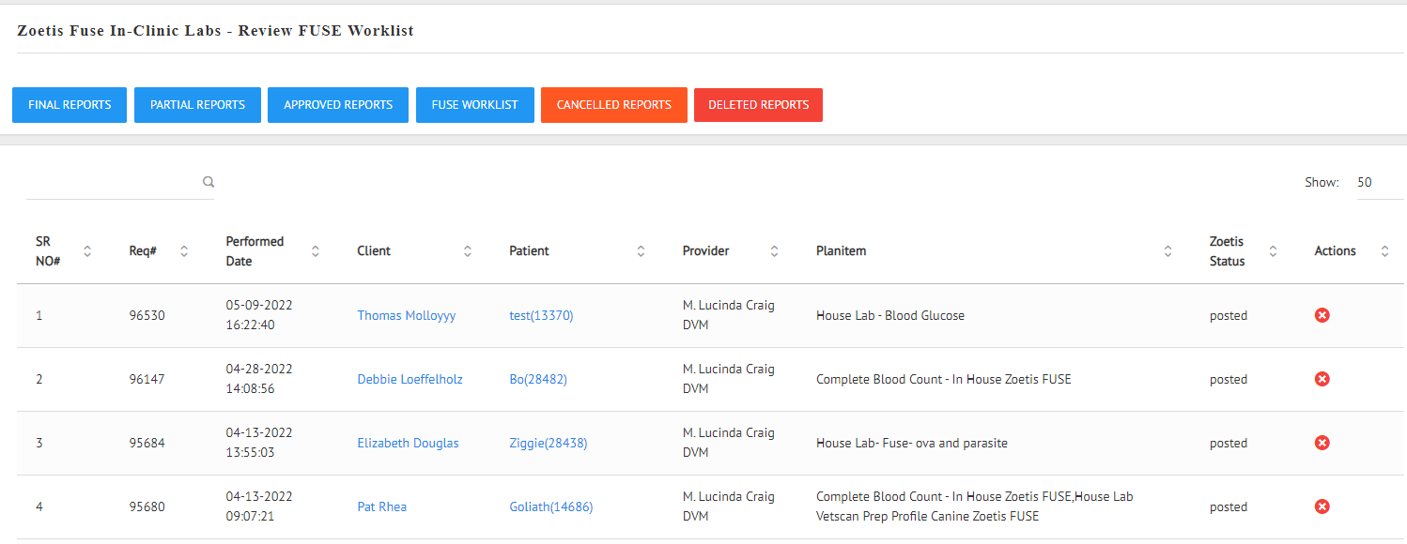This screenshot has width=1407, height=544.
Task: Open patient test(13370)
Action: pos(541,315)
